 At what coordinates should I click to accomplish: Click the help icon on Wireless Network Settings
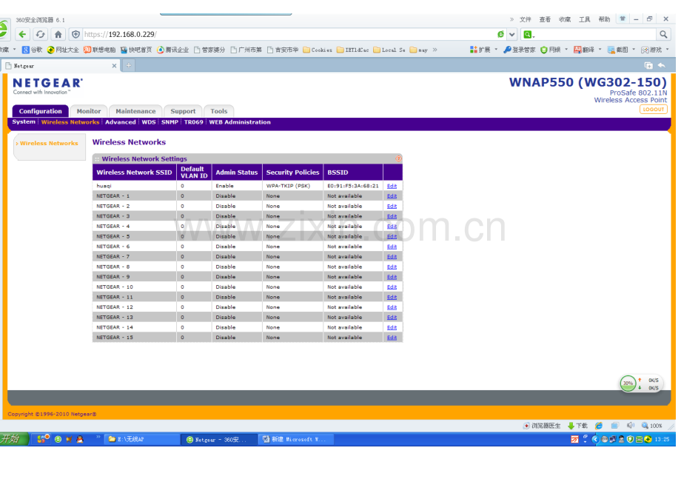coord(398,158)
